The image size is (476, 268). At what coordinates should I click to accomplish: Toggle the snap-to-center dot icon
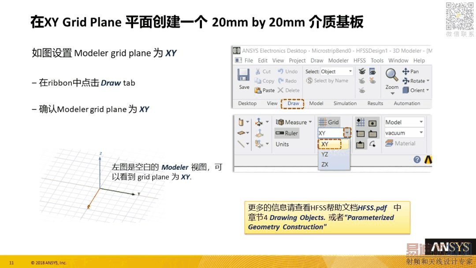pos(372,123)
